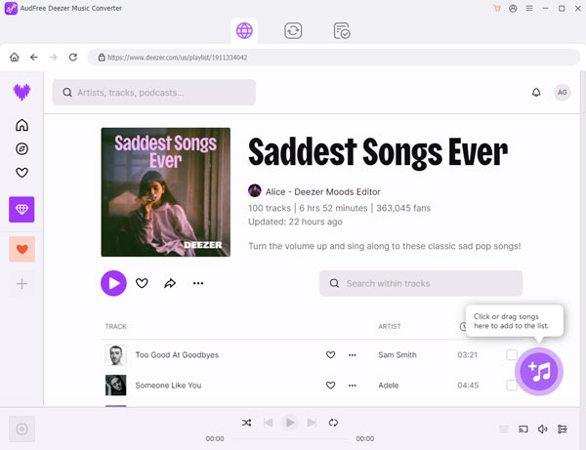The width and height of the screenshot is (586, 450).
Task: Open Favorites heart icon in sidebar
Action: [x=22, y=173]
